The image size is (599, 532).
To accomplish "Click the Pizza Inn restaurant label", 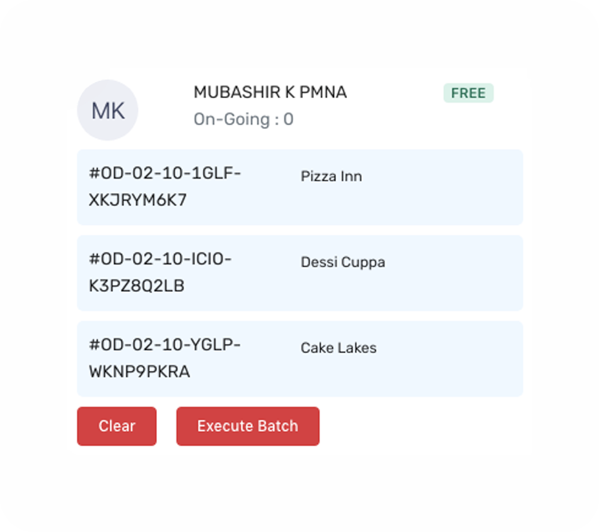I will coord(331,176).
